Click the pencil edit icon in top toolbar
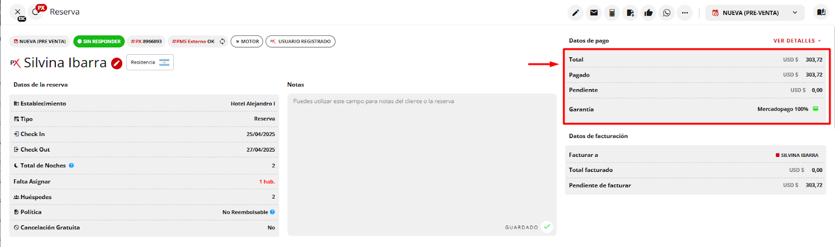Screen dimensions: 835x247 [x=575, y=13]
